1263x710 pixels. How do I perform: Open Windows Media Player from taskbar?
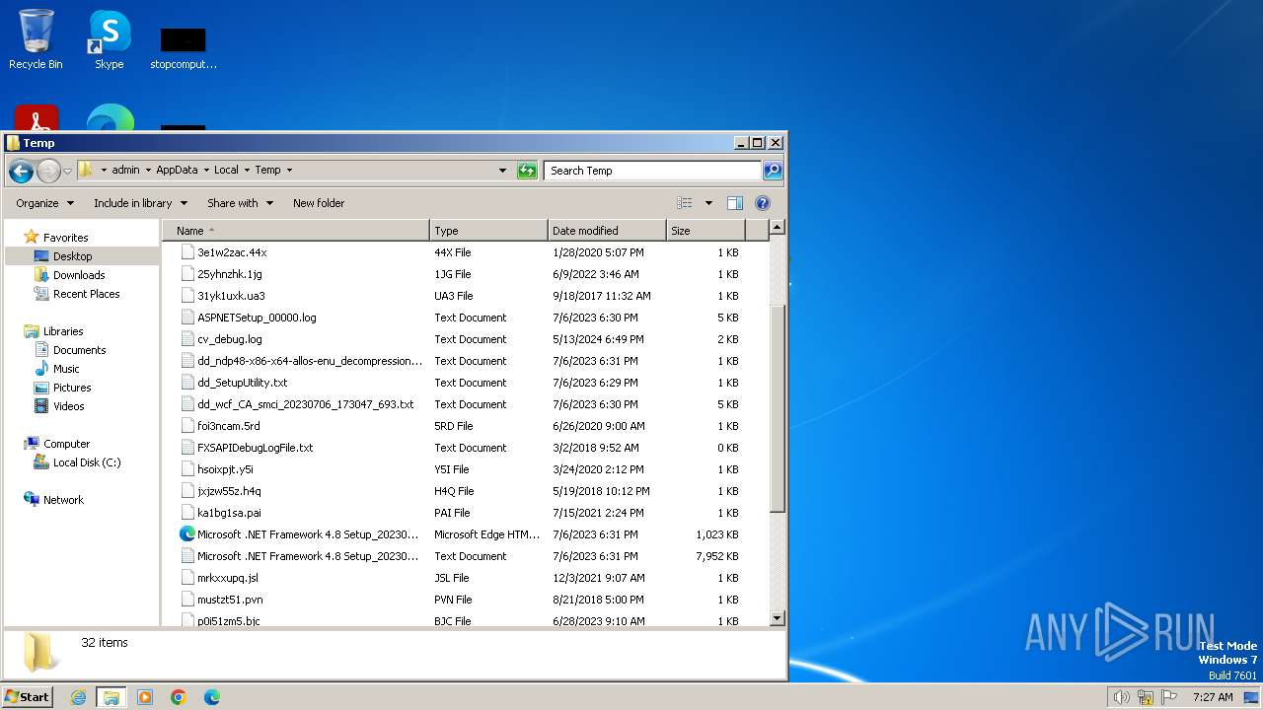pyautogui.click(x=145, y=697)
